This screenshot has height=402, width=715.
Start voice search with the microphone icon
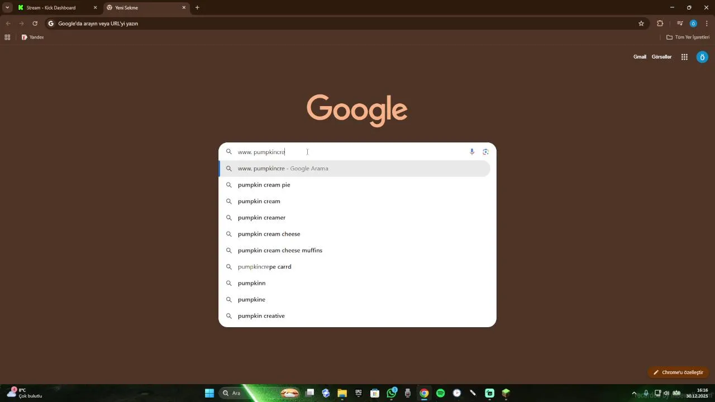pos(472,152)
